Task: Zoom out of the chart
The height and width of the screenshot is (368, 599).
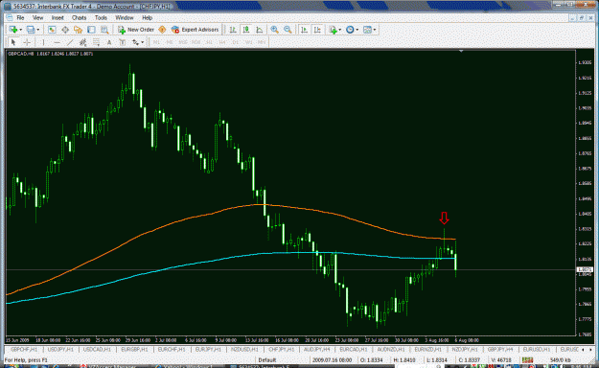Action: pos(288,30)
